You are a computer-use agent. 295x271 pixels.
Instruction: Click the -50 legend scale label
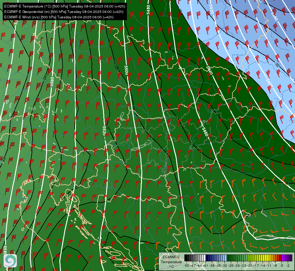pyautogui.click(x=187, y=266)
